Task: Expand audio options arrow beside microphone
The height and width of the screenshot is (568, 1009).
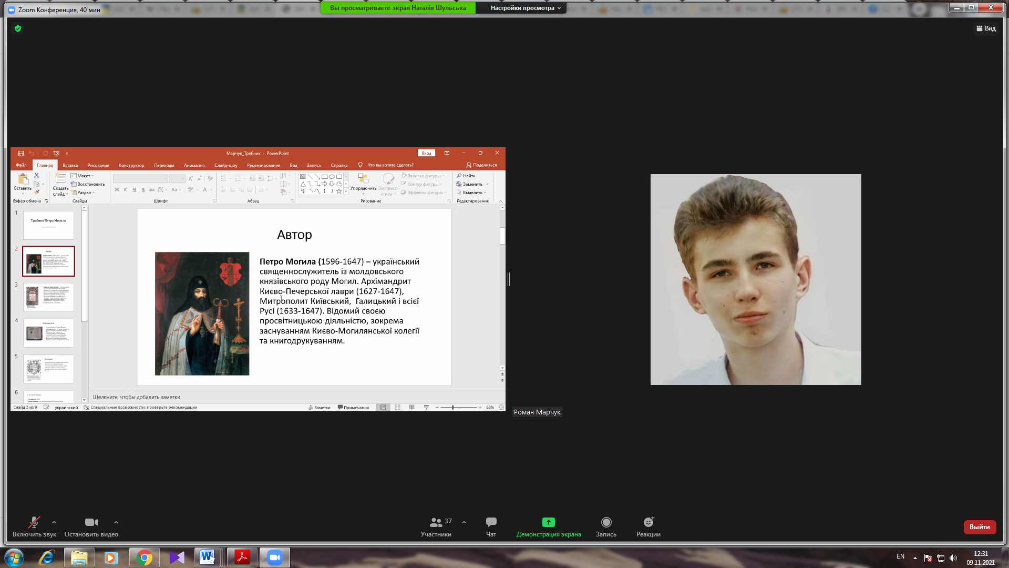Action: pos(54,522)
